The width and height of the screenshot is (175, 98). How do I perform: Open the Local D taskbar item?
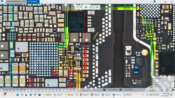tap(58, 95)
